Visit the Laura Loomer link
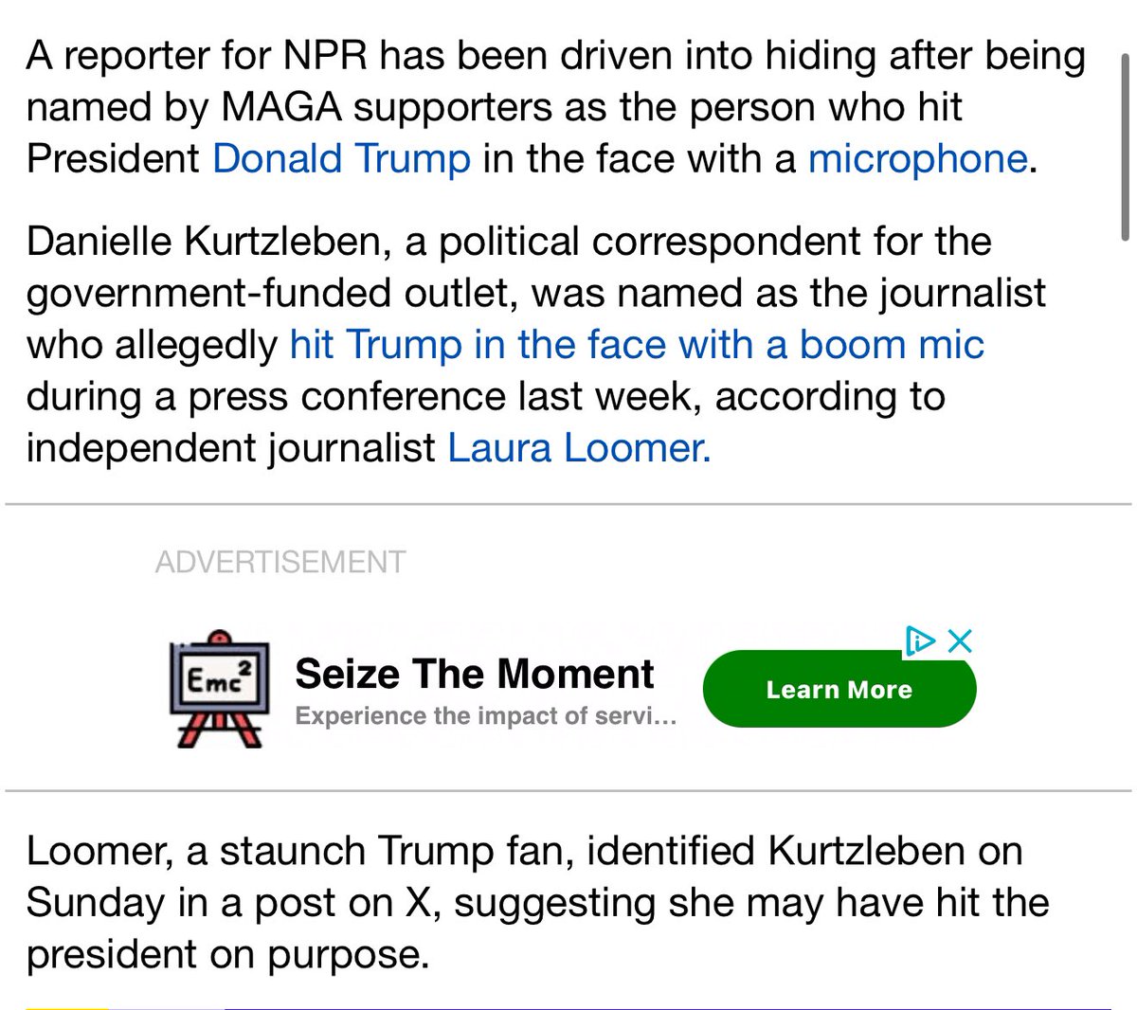1137x1010 pixels. click(x=578, y=447)
